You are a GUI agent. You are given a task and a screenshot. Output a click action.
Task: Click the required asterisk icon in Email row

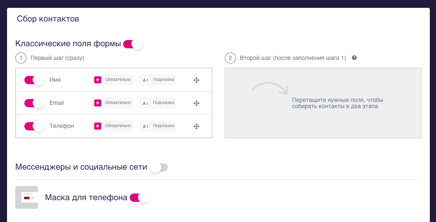coord(98,103)
